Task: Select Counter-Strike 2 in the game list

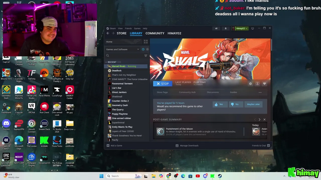Action: 126,101
